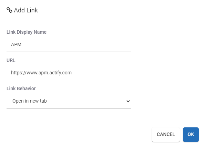Screen dimensions: 205x147
Task: Click the 'URL' field label
Action: tap(11, 60)
